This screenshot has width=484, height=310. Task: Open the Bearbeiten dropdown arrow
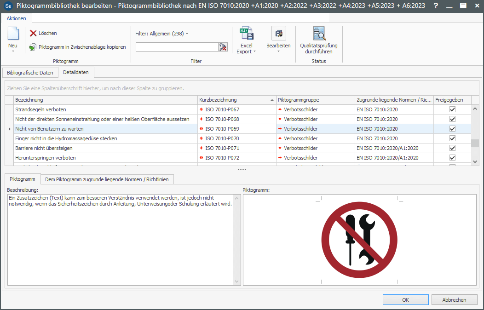click(x=278, y=51)
